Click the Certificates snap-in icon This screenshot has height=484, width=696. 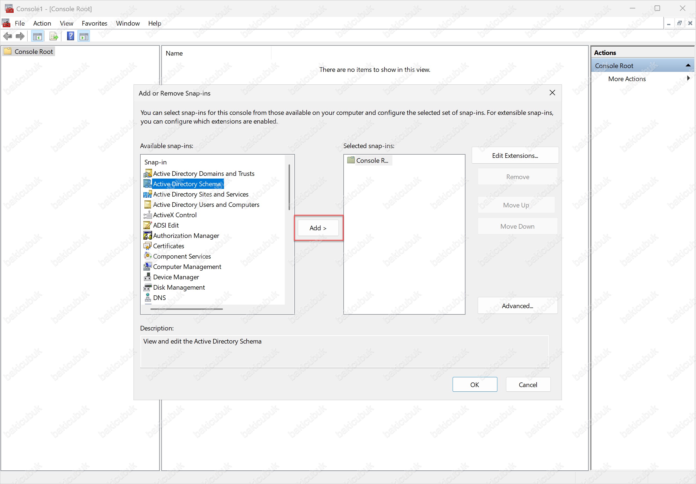coord(148,246)
